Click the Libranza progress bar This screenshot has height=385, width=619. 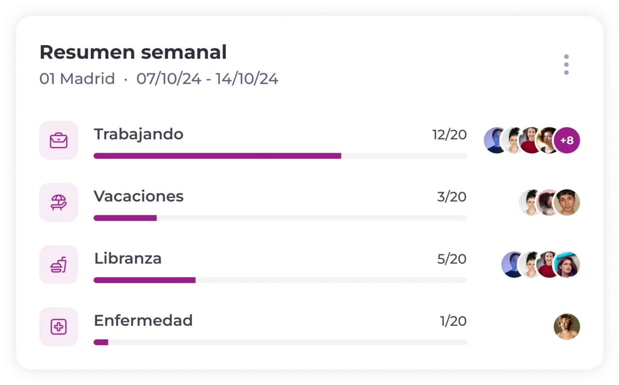point(280,280)
